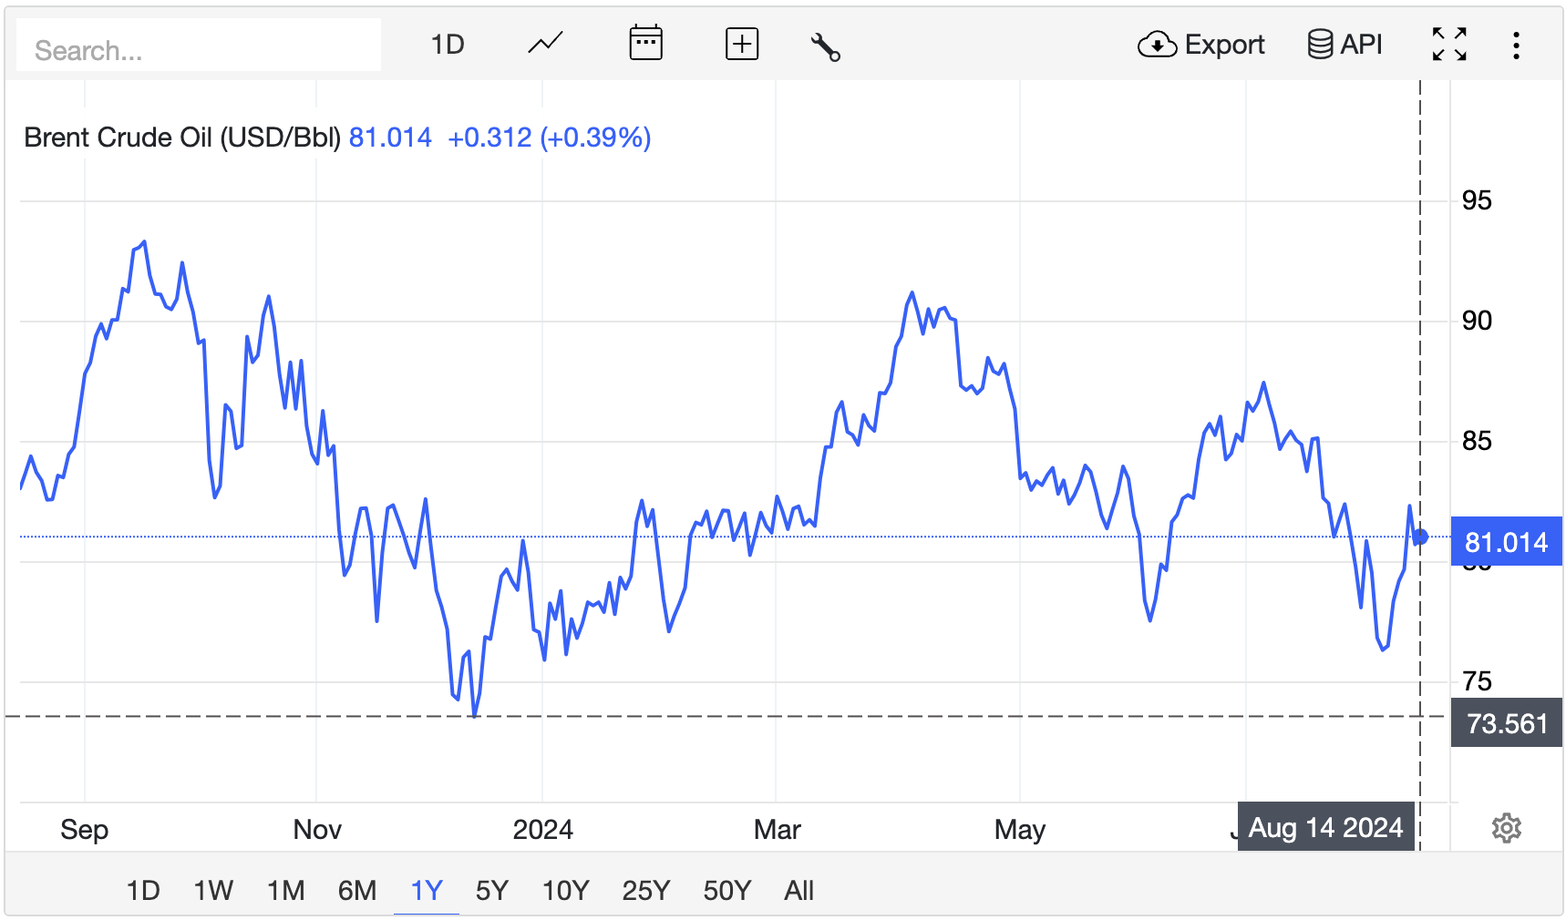Select the 1M time range
This screenshot has width=1566, height=920.
coord(286,890)
